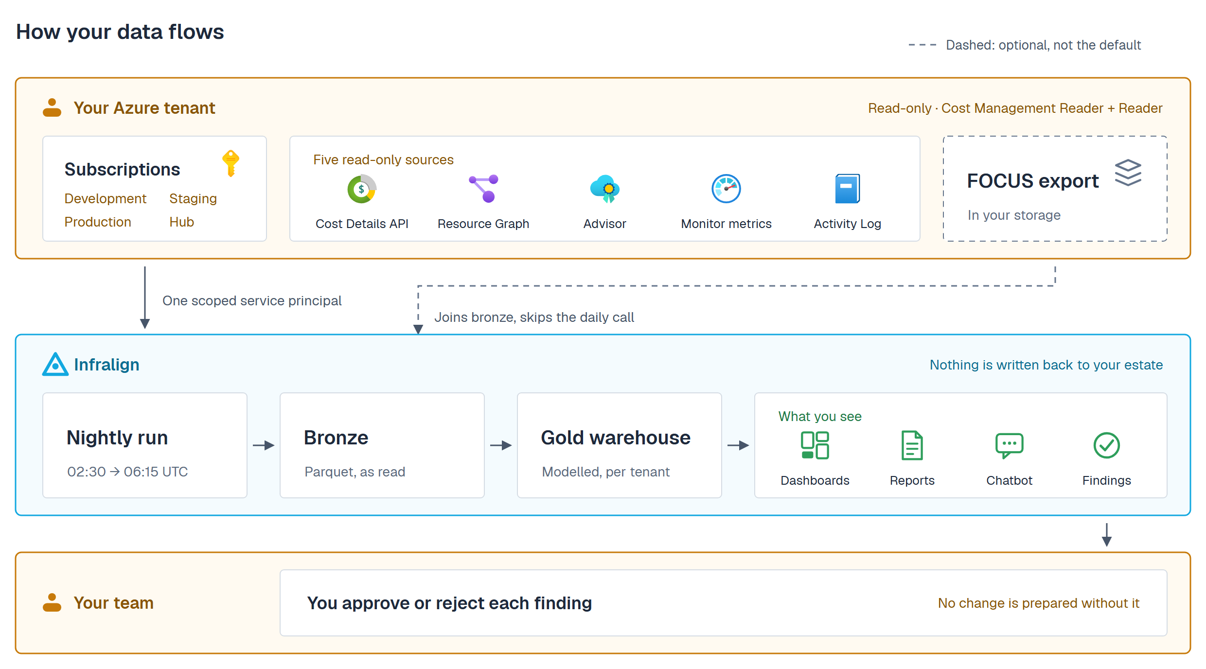
Task: Open the Reports document icon
Action: (x=912, y=445)
